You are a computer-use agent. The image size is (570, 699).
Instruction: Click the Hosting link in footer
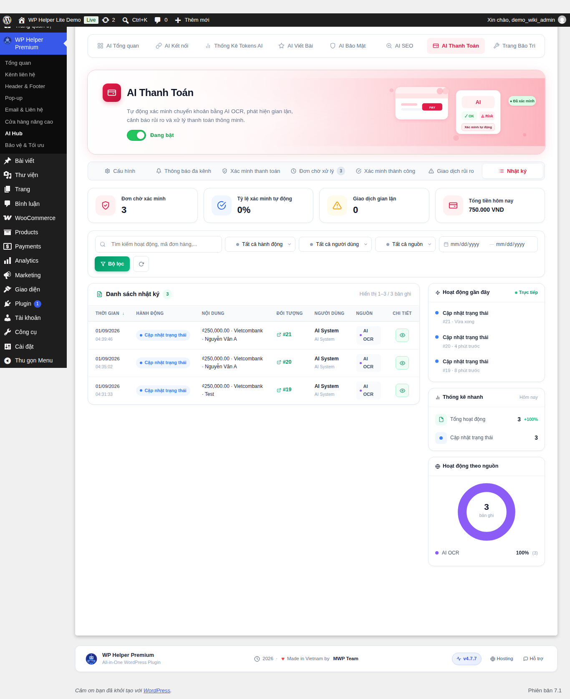pyautogui.click(x=502, y=659)
